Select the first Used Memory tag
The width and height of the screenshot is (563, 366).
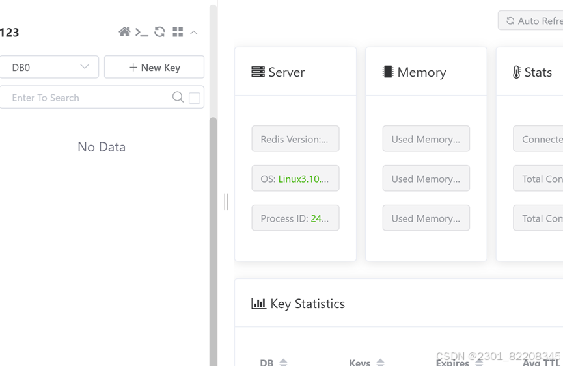[426, 138]
